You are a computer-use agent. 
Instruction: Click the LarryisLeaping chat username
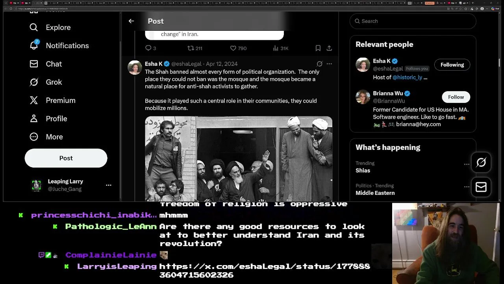(117, 266)
